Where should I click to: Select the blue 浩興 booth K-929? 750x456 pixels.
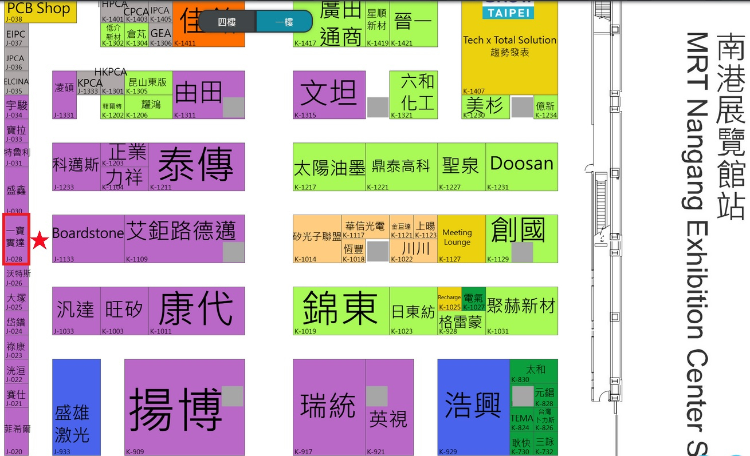coord(473,406)
